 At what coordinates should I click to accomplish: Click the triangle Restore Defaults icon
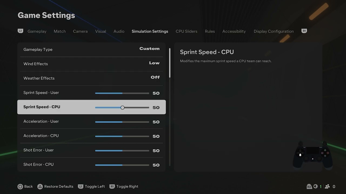(40, 186)
